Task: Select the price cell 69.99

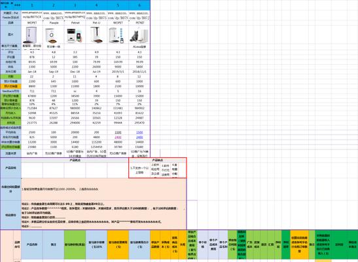Action: click(54, 62)
